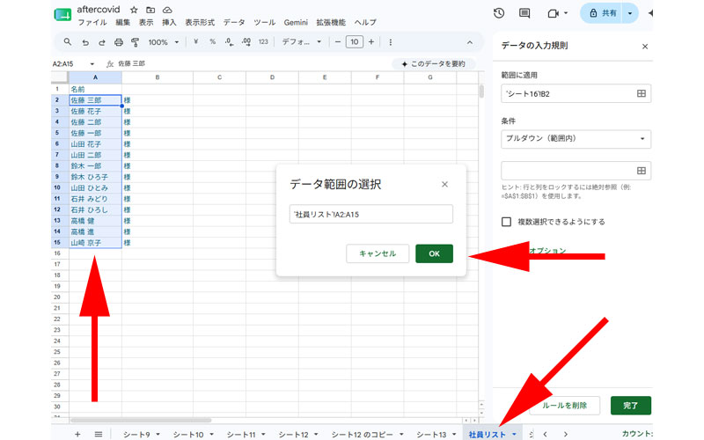Click grid icon in 範囲に適用 field
The width and height of the screenshot is (704, 440).
click(642, 93)
